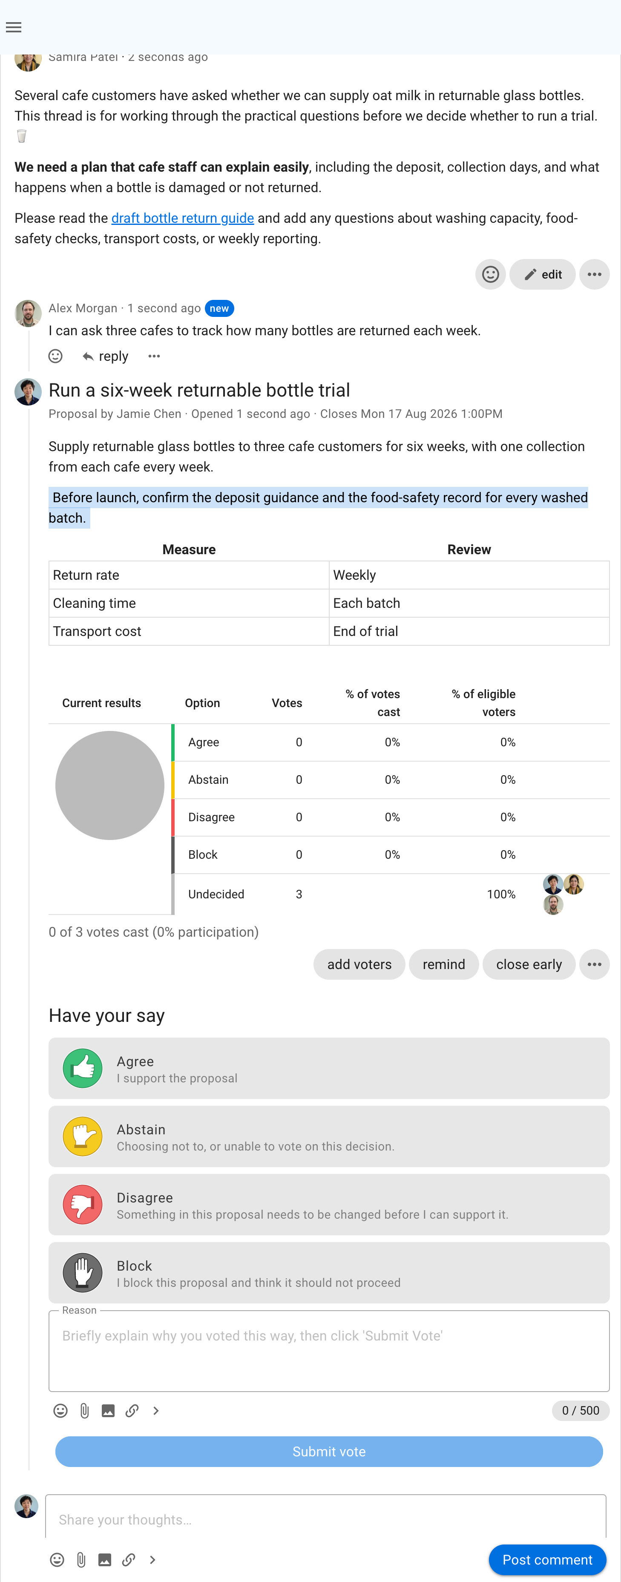Attach a file to the vote reason
Screen dimensions: 621x1582
coord(84,1411)
